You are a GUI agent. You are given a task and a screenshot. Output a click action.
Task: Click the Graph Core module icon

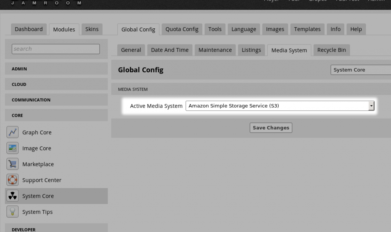pos(13,132)
